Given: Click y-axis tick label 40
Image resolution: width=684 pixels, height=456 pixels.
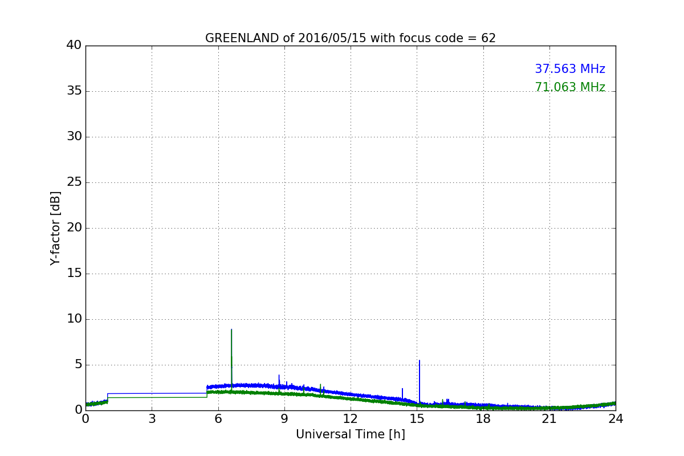Looking at the screenshot, I should (x=74, y=46).
